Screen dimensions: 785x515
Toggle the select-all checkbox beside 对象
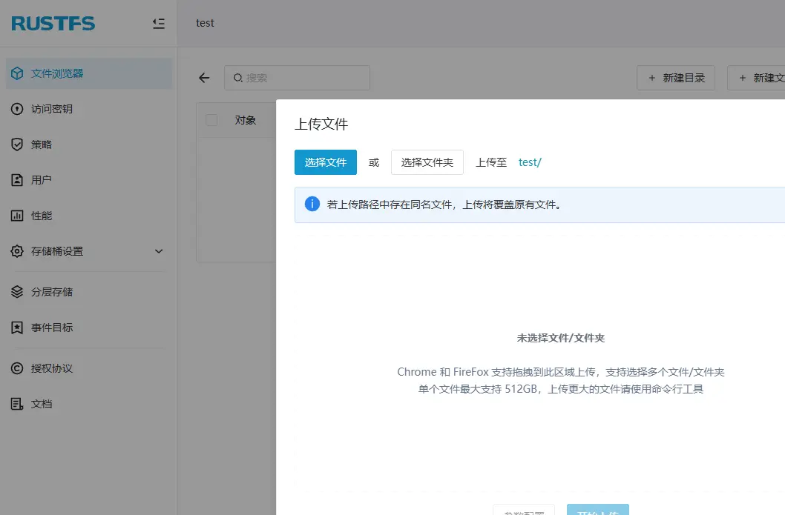point(211,120)
